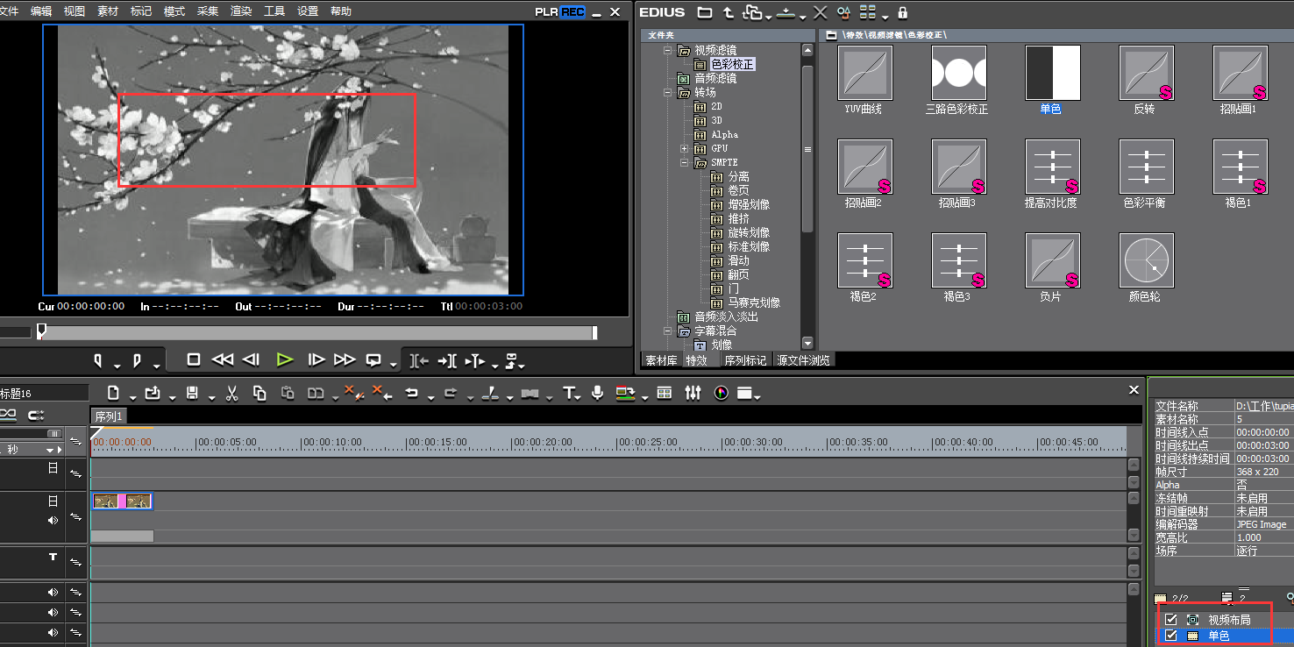The height and width of the screenshot is (647, 1294).
Task: Open dropdown next to loop playback icon
Action: pyautogui.click(x=392, y=364)
